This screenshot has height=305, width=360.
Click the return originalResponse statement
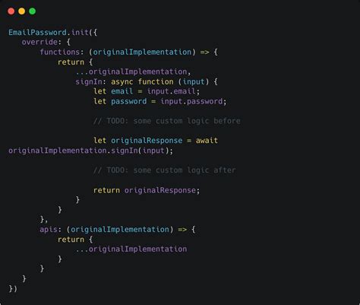point(147,190)
